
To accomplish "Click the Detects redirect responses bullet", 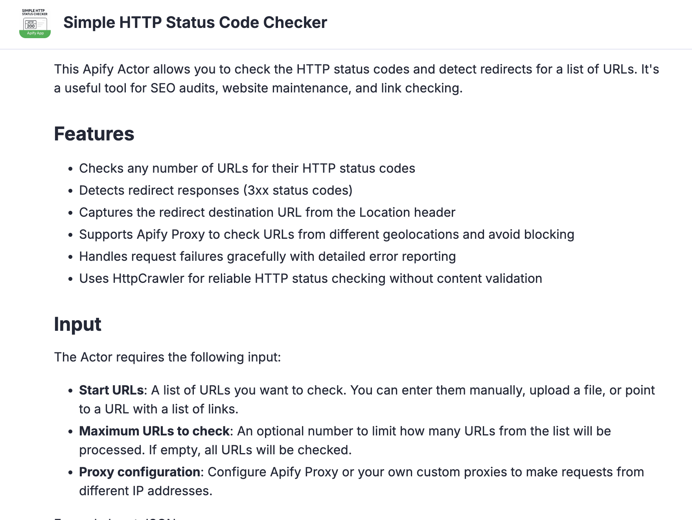I will tap(215, 190).
